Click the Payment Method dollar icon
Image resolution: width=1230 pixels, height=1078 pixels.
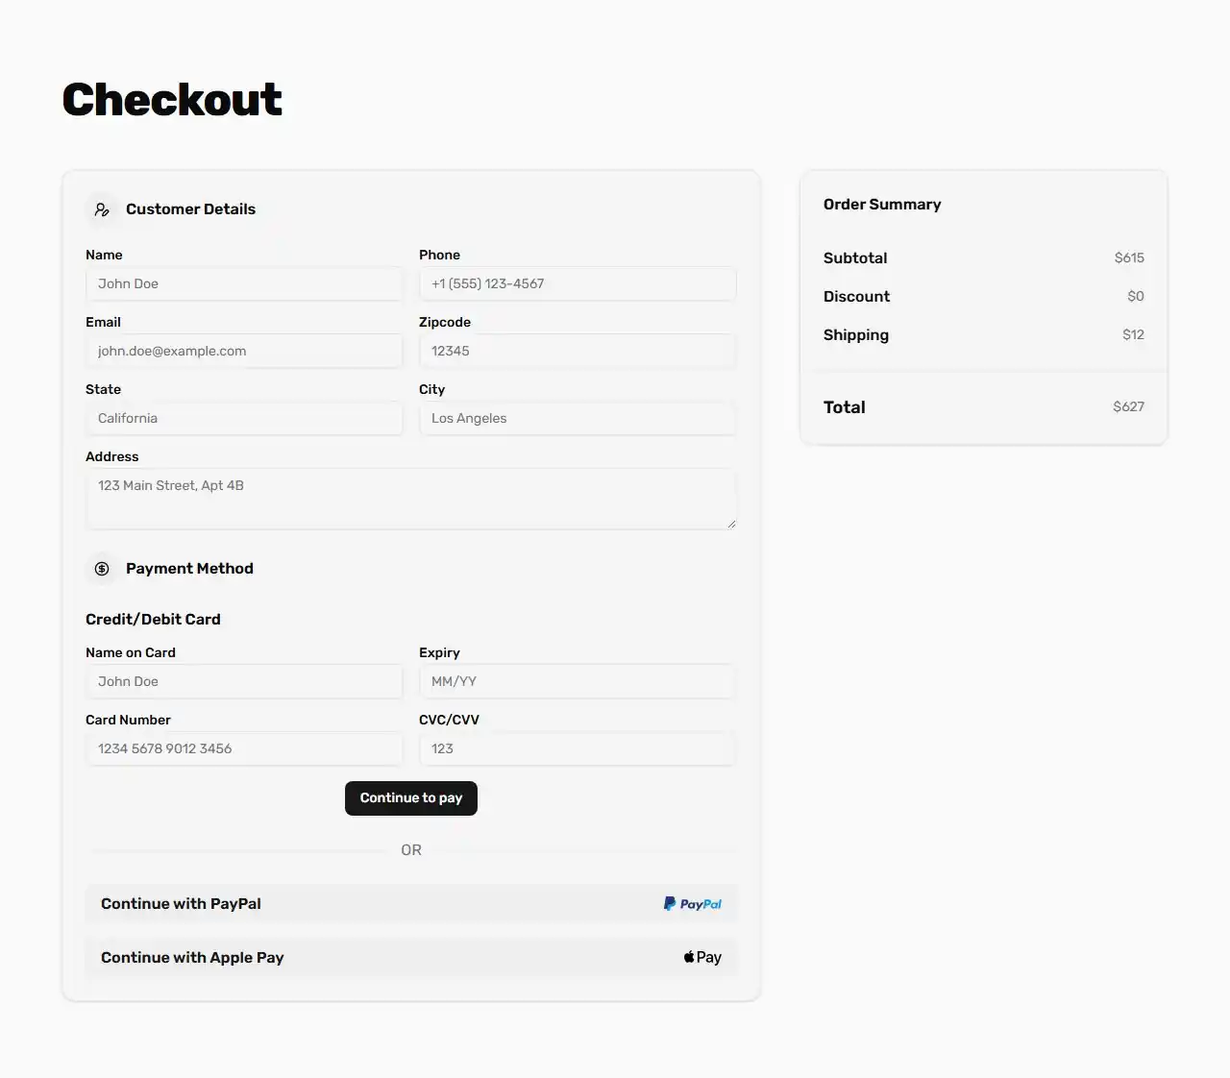103,568
